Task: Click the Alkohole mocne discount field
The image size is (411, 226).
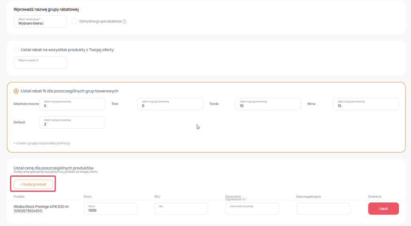Action: (x=72, y=104)
